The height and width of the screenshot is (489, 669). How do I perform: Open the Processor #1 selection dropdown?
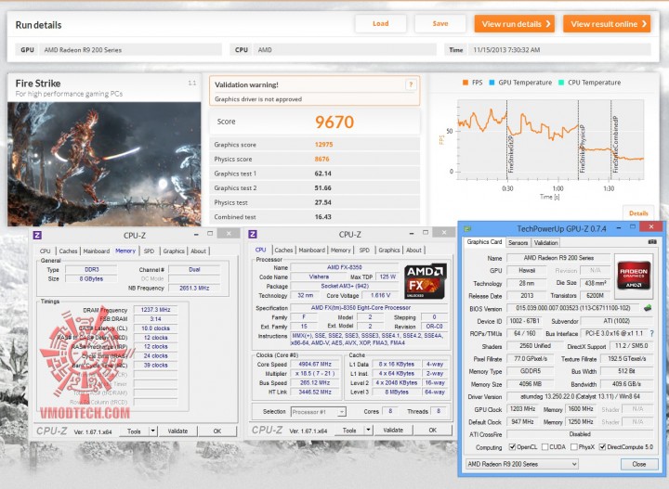(x=319, y=412)
